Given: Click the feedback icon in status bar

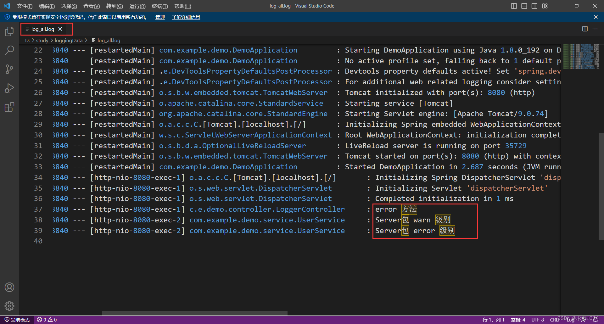Looking at the screenshot, I should [584, 320].
